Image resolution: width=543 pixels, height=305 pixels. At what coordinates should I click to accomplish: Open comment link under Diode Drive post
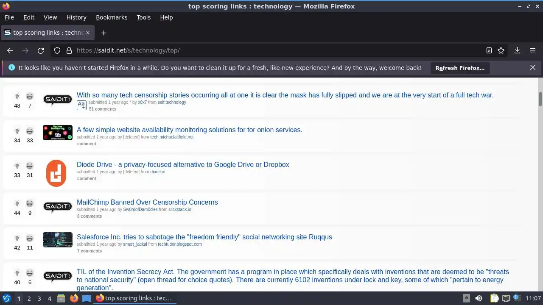[x=87, y=179]
